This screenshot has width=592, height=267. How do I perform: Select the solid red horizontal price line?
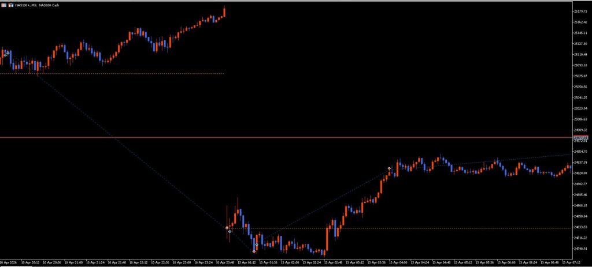pyautogui.click(x=289, y=137)
